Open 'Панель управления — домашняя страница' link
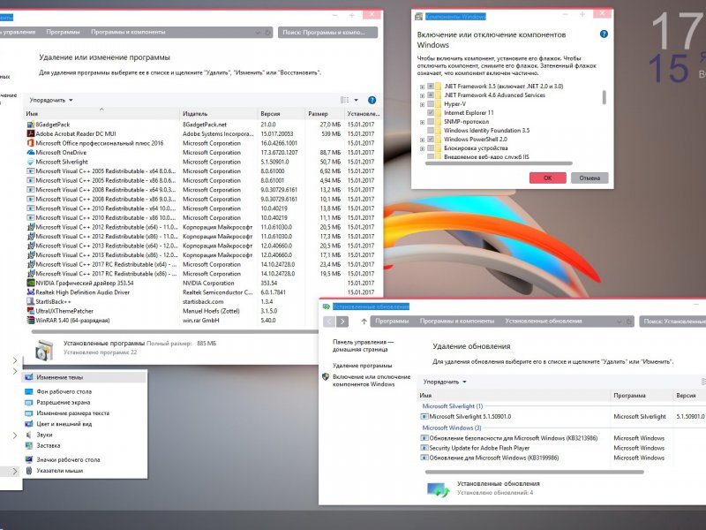 point(363,345)
